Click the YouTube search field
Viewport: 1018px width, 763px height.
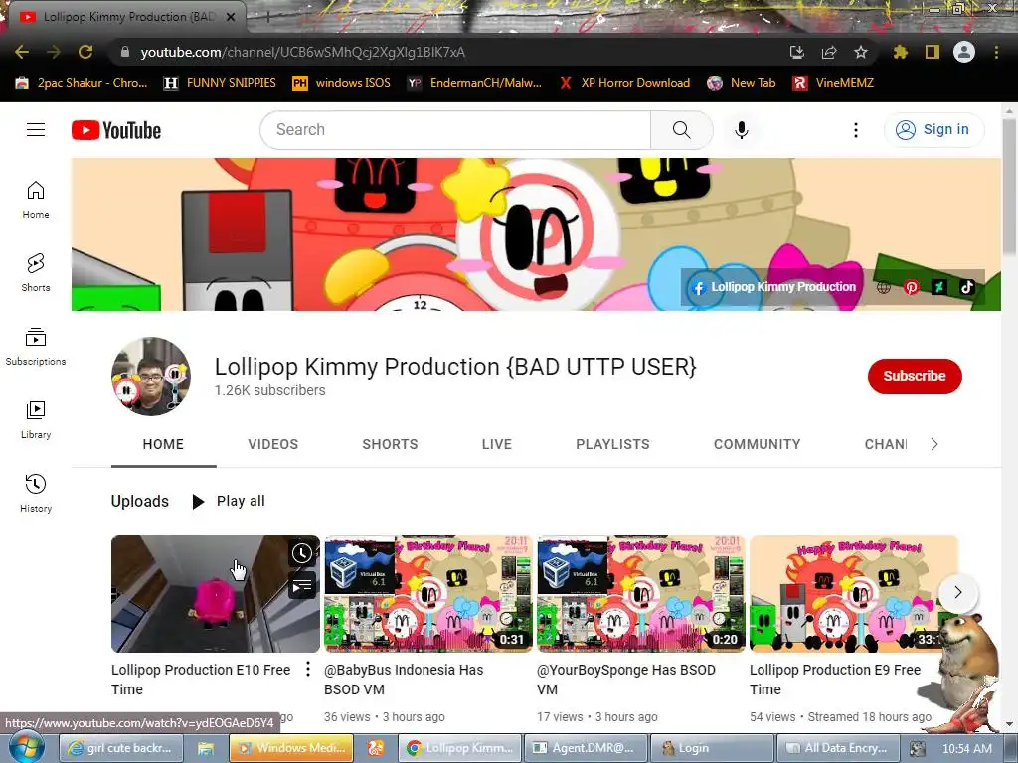point(455,130)
